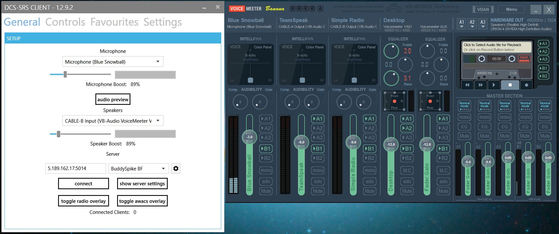559x234 pixels.
Task: Mute the Blue Snowball strip
Action: click(x=266, y=191)
